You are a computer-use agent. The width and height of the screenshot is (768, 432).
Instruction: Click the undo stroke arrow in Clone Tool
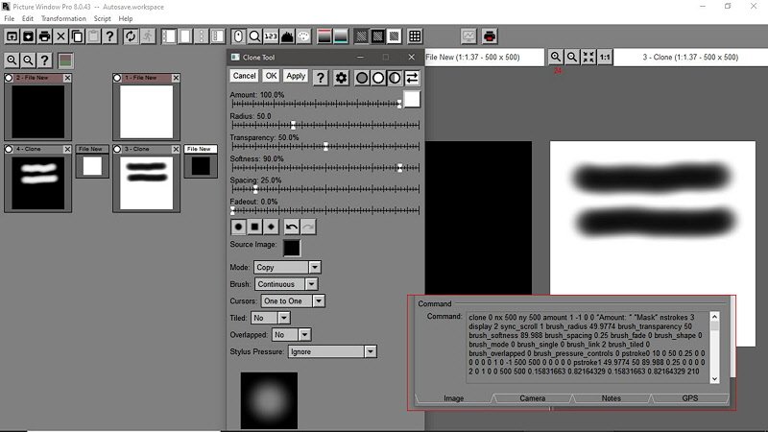291,227
